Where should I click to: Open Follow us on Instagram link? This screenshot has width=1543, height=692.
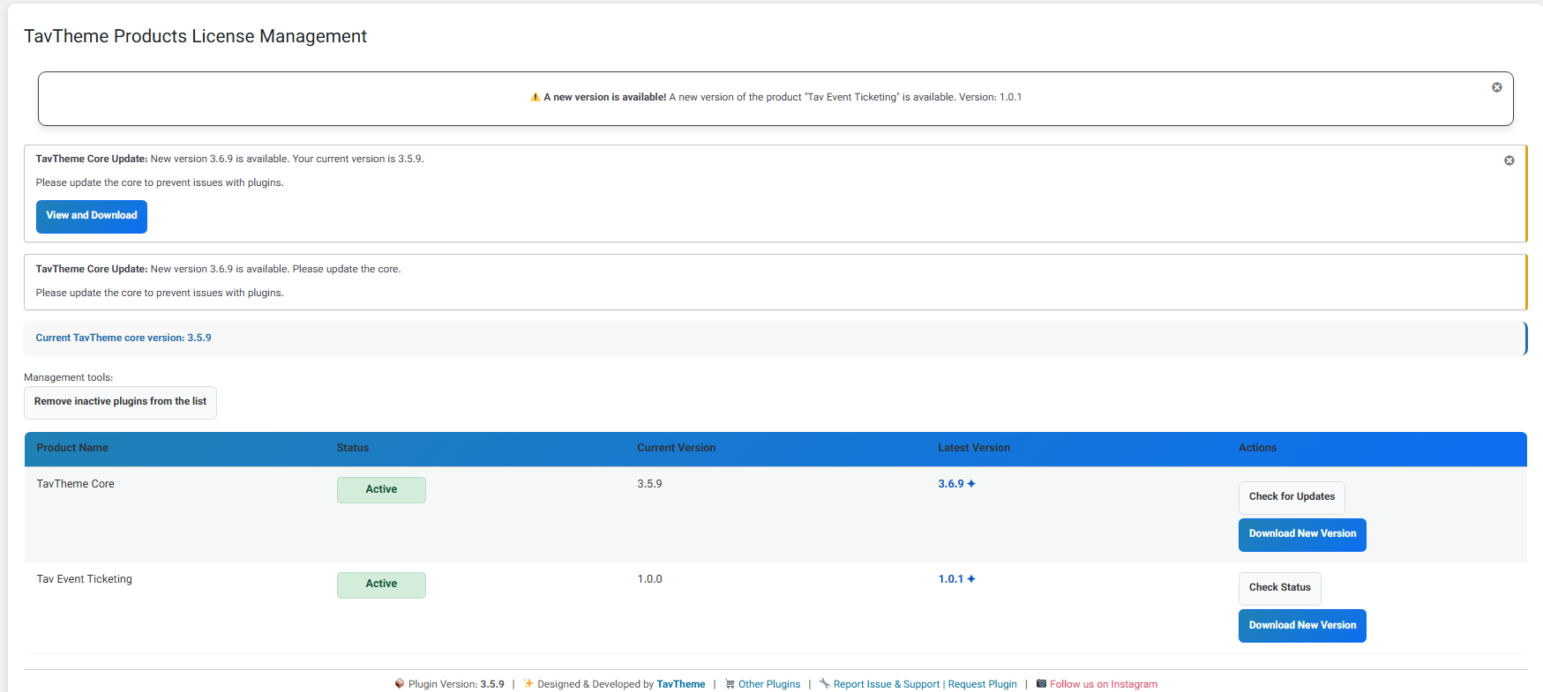1104,684
